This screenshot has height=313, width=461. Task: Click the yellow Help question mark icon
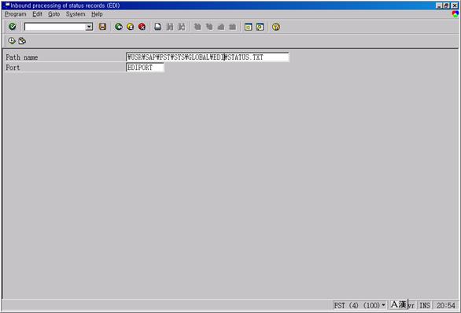click(x=276, y=27)
